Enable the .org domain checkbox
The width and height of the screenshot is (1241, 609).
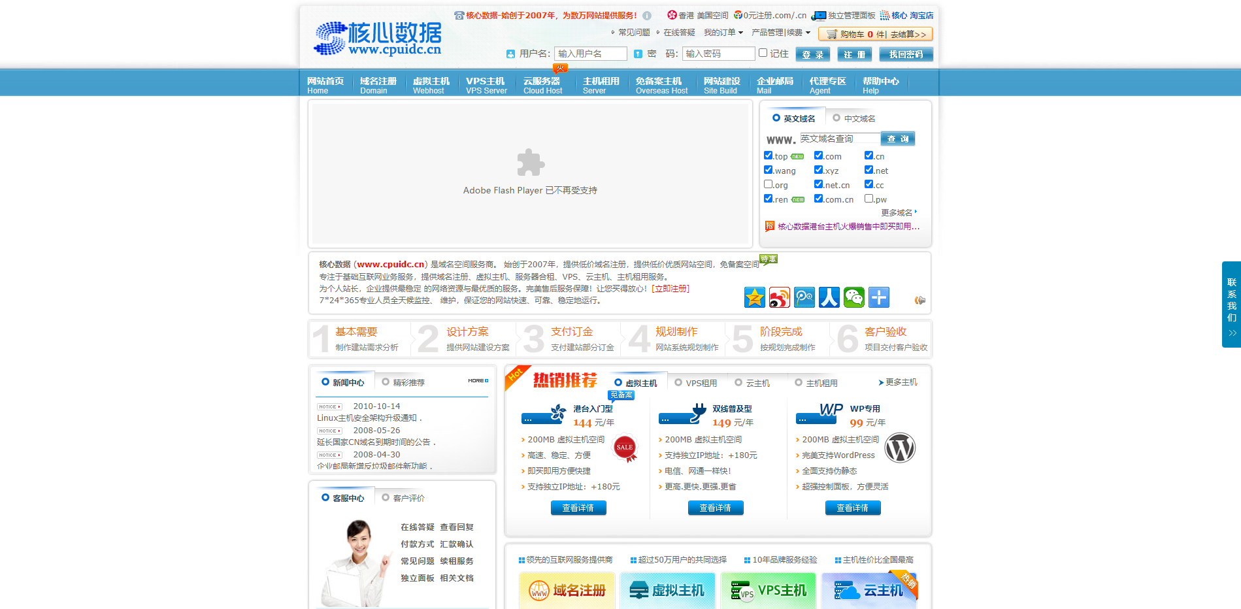click(768, 184)
